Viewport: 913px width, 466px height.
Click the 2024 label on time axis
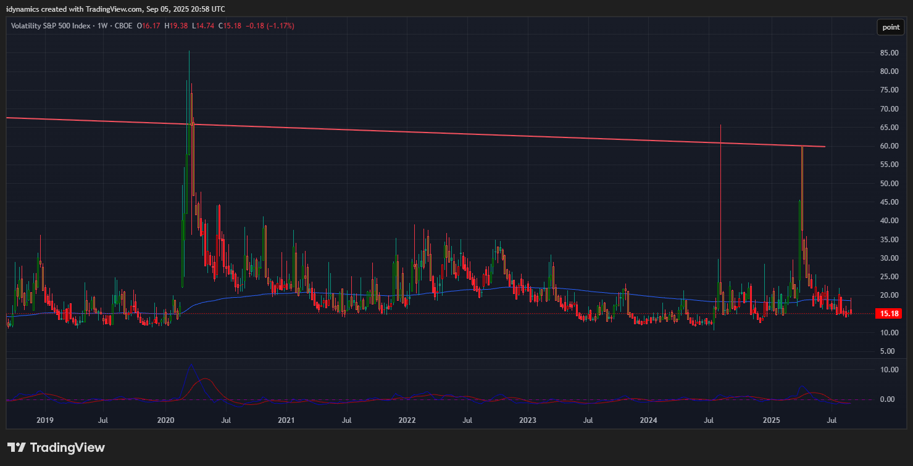click(649, 420)
